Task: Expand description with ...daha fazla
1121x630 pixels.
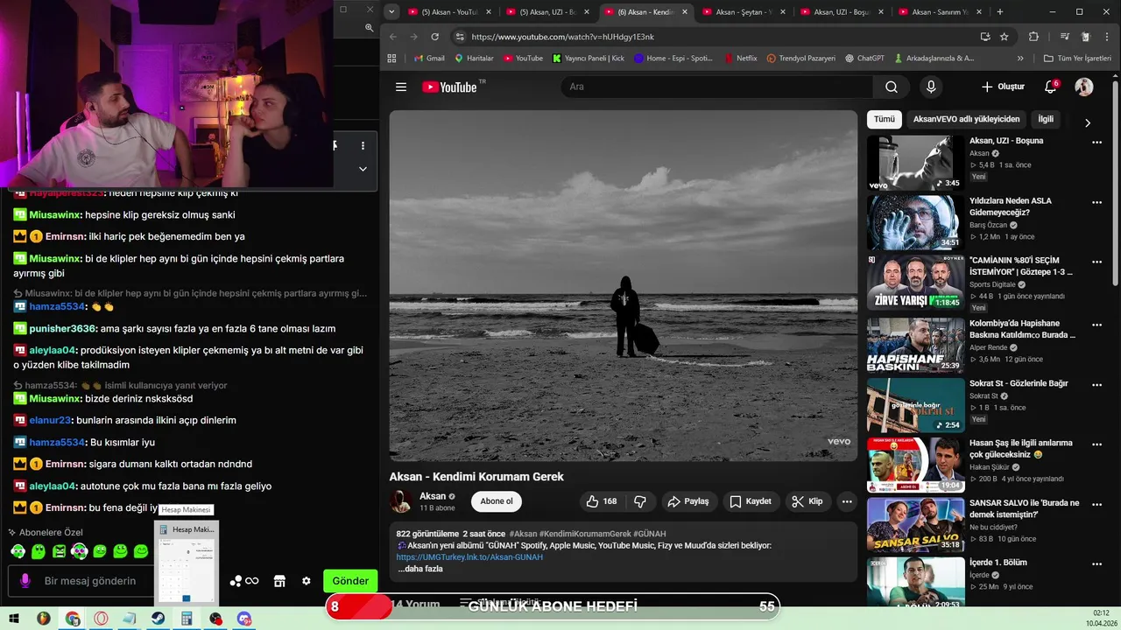Action: [420, 569]
